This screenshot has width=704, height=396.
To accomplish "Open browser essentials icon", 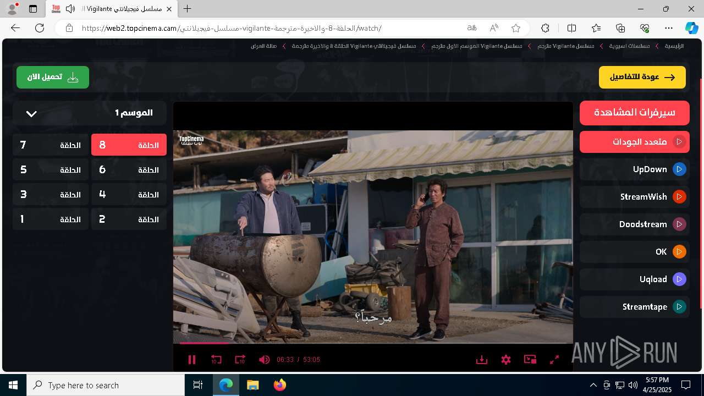I will tap(645, 28).
